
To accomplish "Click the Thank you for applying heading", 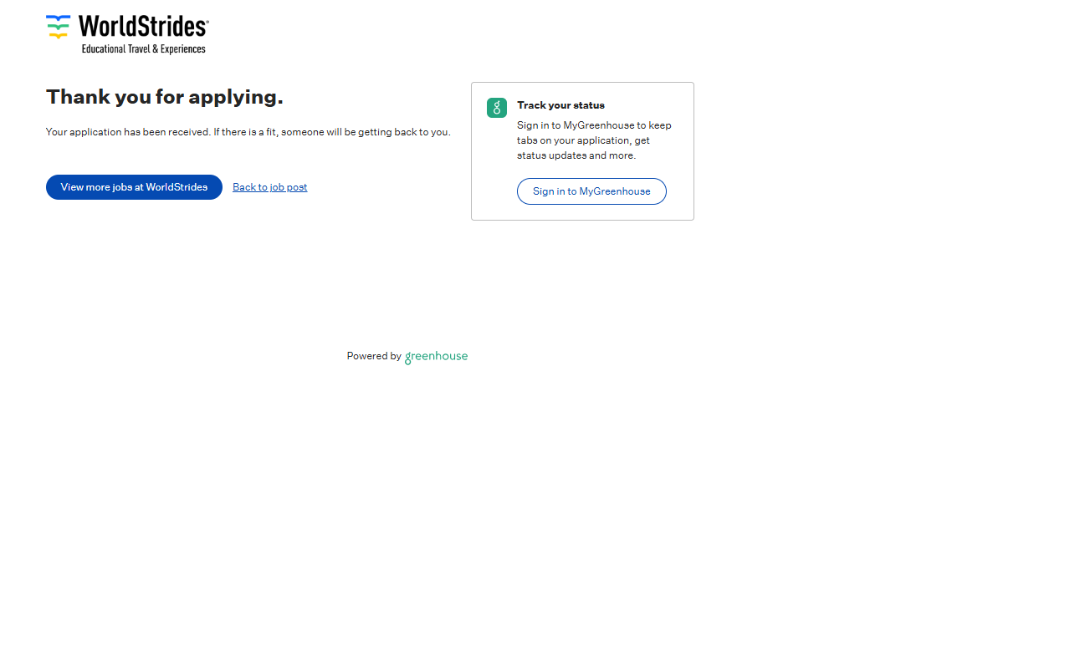I will [x=164, y=97].
